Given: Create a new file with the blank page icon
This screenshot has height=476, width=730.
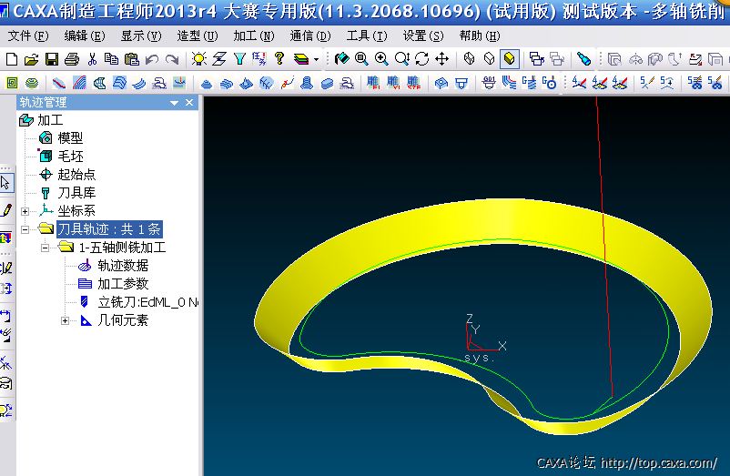Looking at the screenshot, I should [x=12, y=59].
